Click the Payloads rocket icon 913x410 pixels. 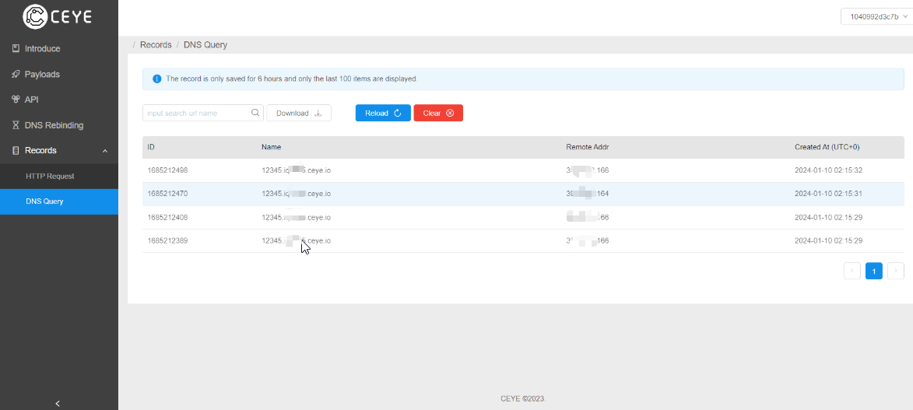pyautogui.click(x=16, y=74)
